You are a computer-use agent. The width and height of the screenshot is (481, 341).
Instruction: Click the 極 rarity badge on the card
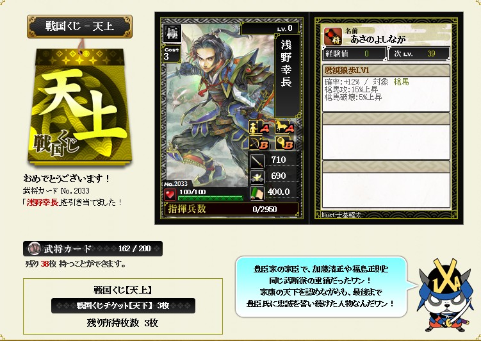[x=172, y=33]
